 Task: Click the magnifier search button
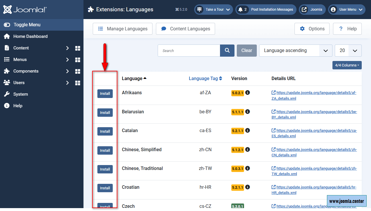click(x=227, y=51)
